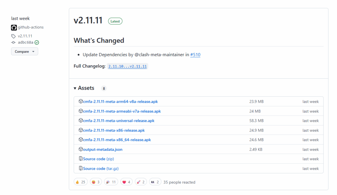Click the 24 MB file size

pos(255,111)
